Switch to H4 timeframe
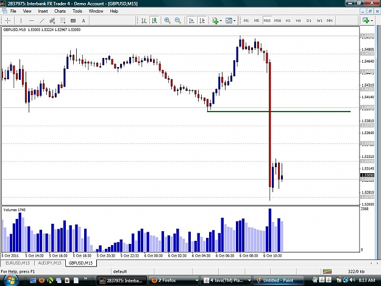The image size is (381, 286). (298, 21)
